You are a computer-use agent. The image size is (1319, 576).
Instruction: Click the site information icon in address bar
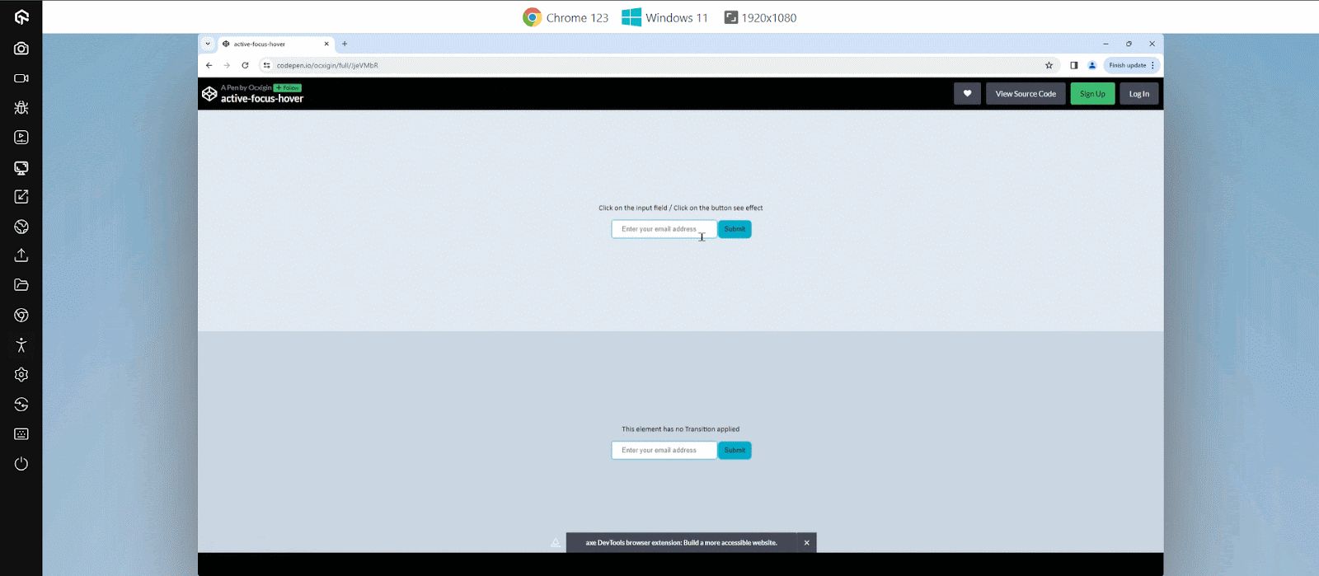pyautogui.click(x=266, y=65)
